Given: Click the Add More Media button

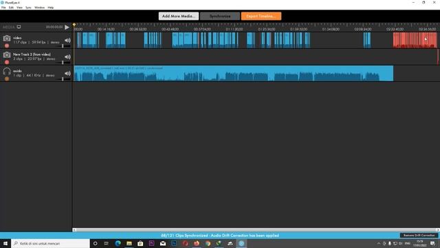Looking at the screenshot, I should (x=179, y=16).
